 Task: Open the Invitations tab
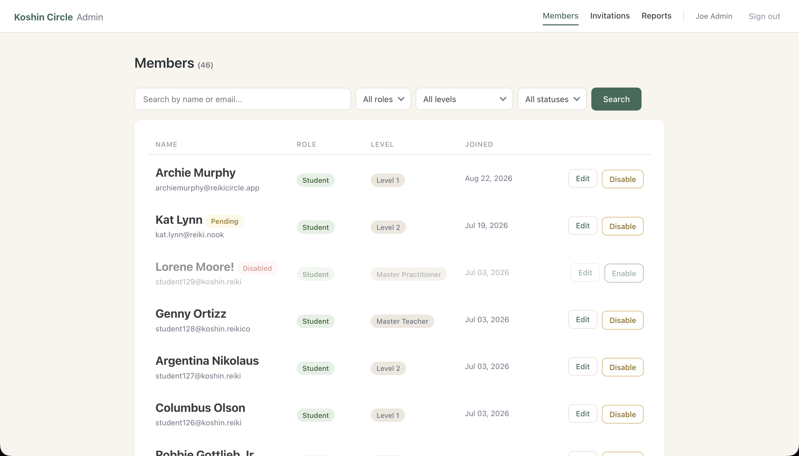[610, 16]
